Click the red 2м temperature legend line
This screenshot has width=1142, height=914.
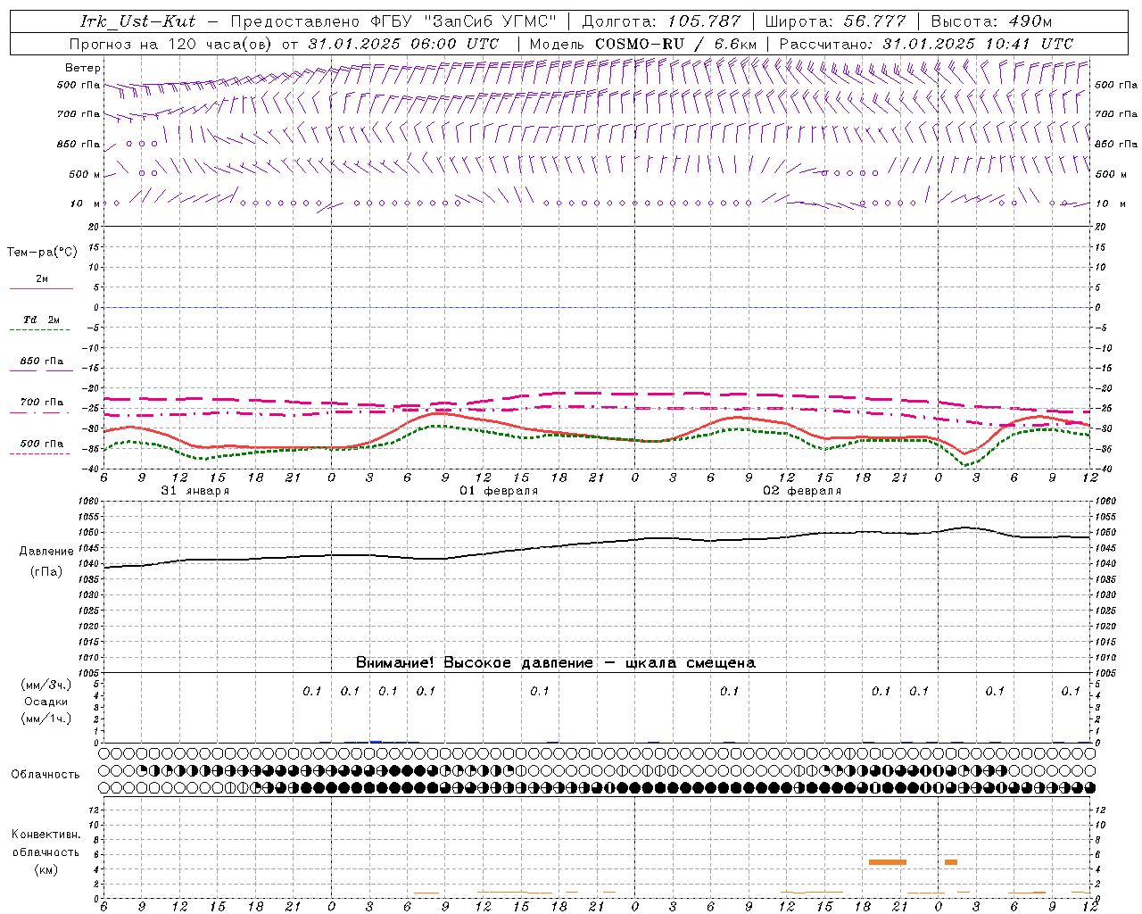pyautogui.click(x=41, y=289)
